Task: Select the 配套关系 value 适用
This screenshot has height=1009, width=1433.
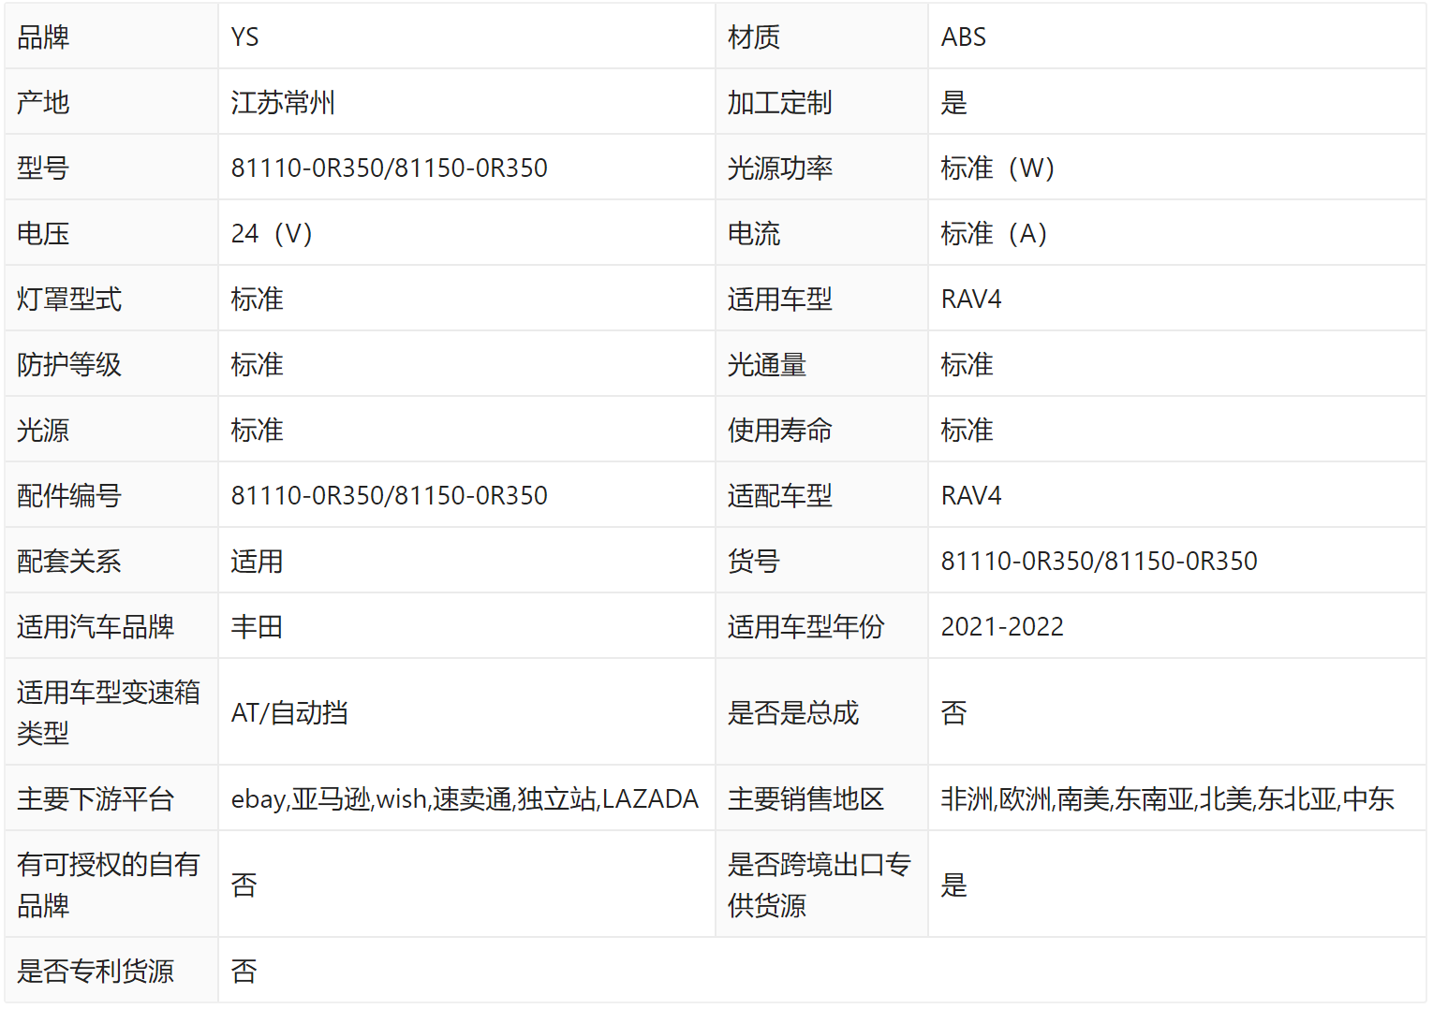Action: (257, 562)
